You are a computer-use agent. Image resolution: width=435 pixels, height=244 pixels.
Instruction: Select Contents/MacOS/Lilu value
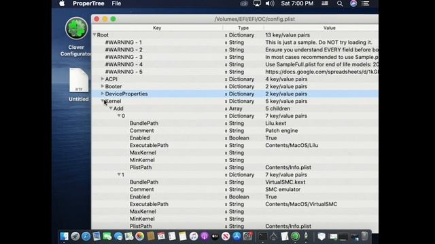292,145
